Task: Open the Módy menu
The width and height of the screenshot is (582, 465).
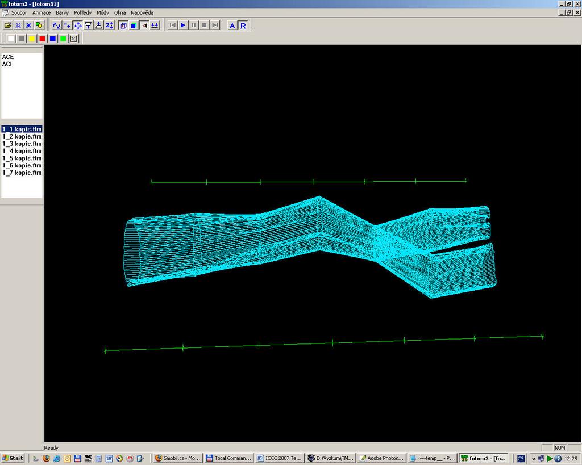Action: (x=103, y=12)
